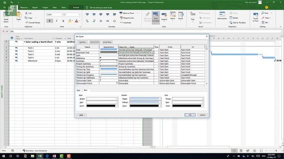Click the Cut icon in Clipboard group
Screen dimensions: 284x159
click(27, 13)
